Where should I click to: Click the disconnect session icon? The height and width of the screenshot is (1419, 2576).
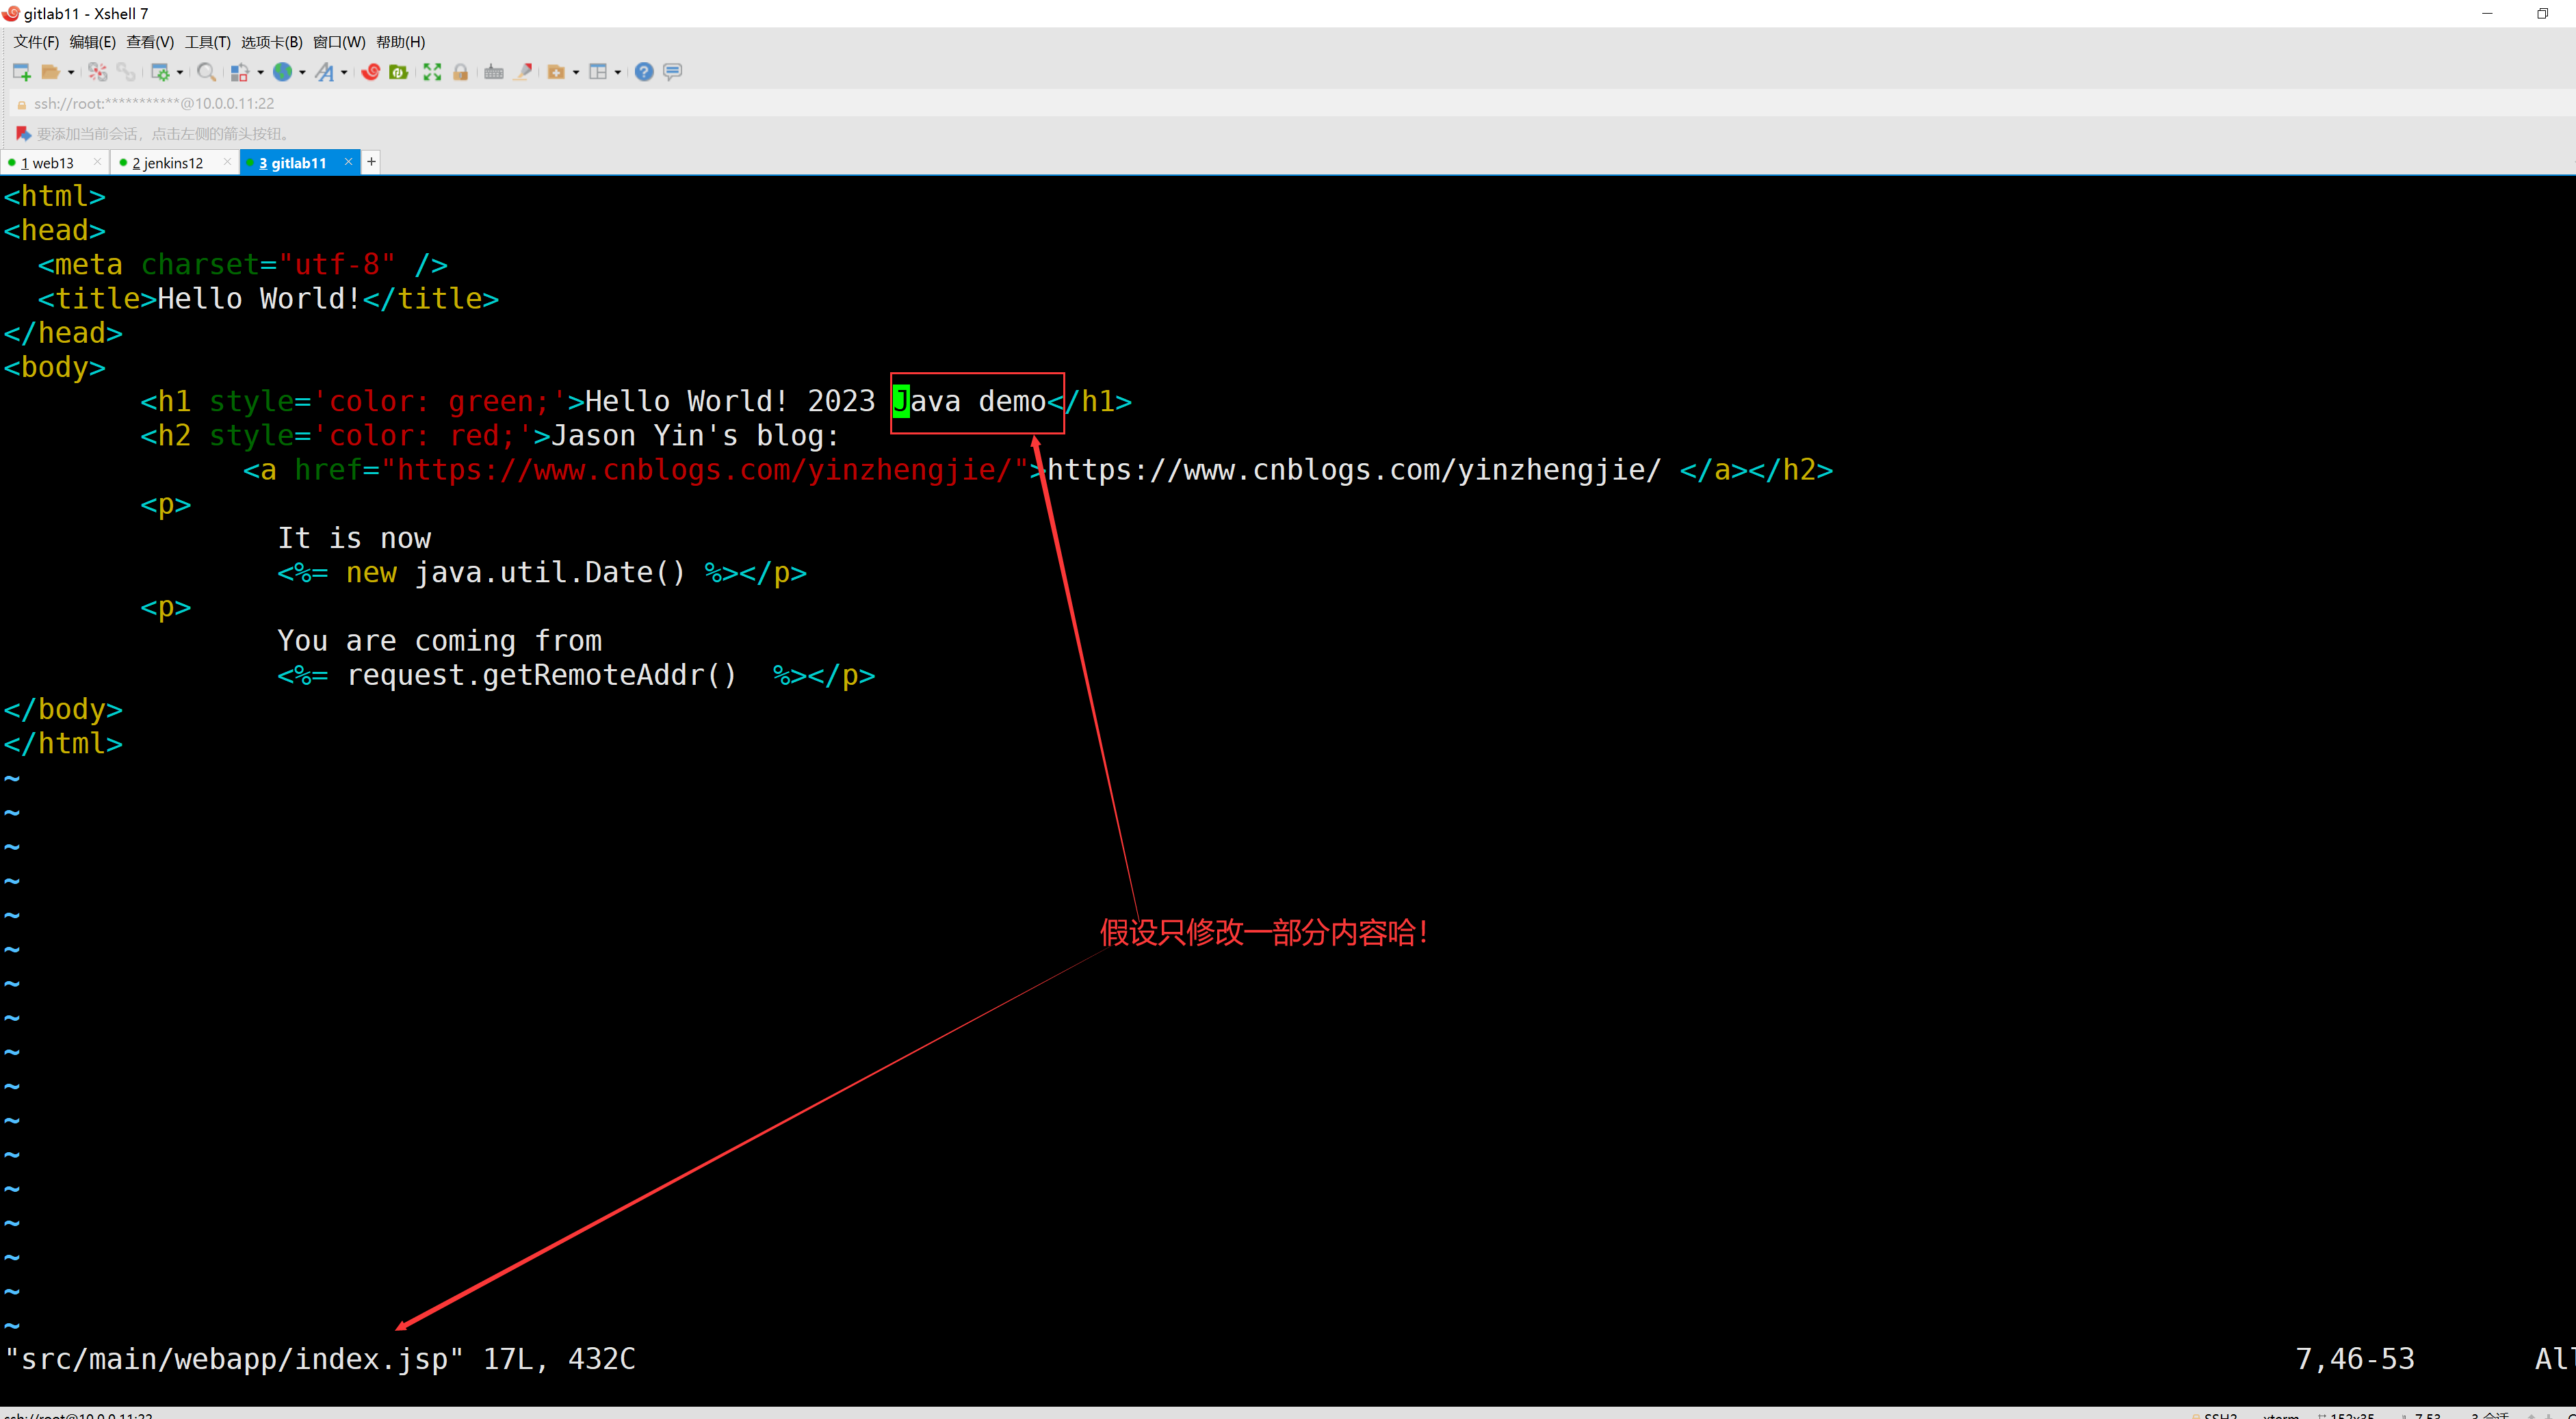98,72
